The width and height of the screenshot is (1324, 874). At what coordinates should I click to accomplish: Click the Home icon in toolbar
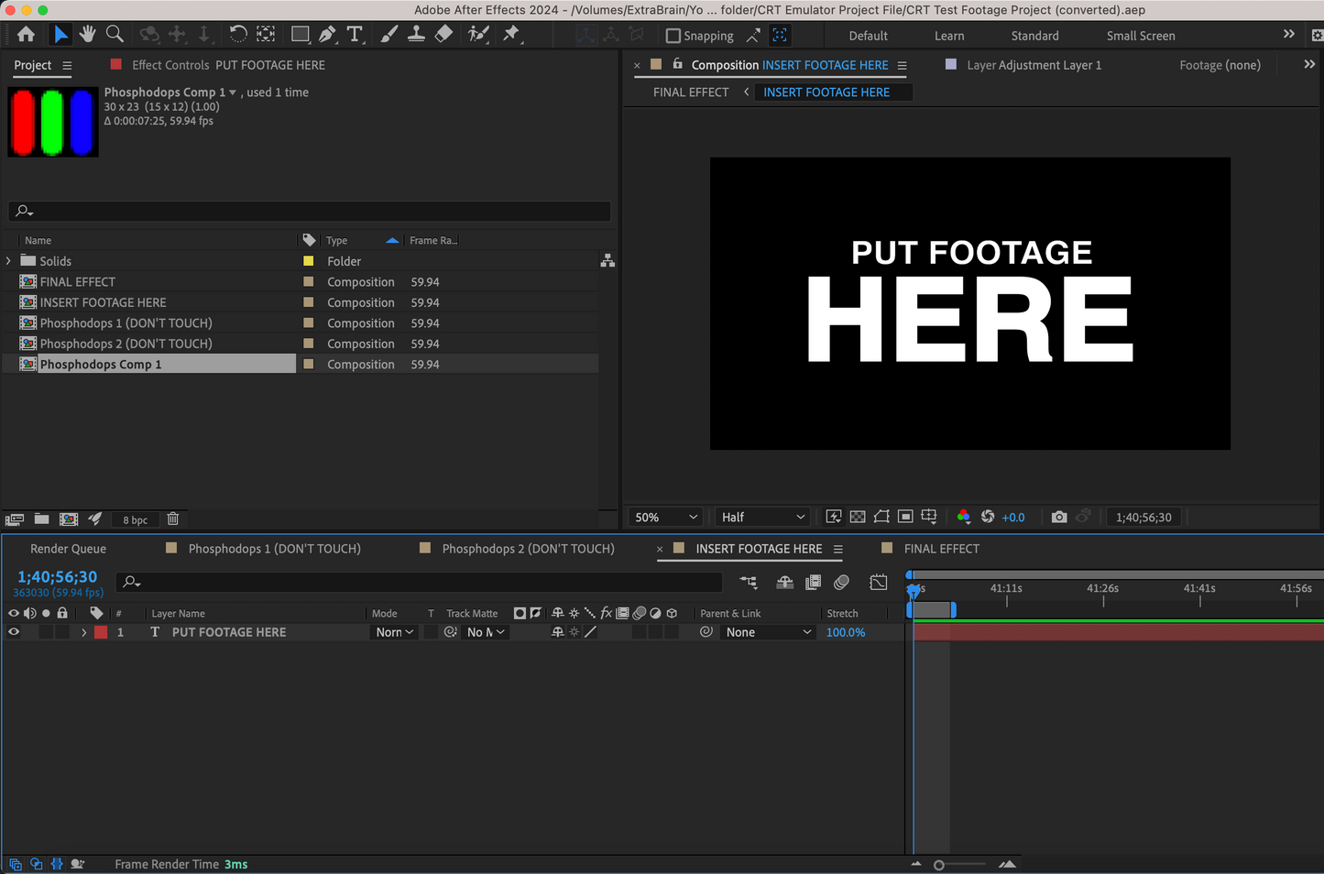click(26, 35)
